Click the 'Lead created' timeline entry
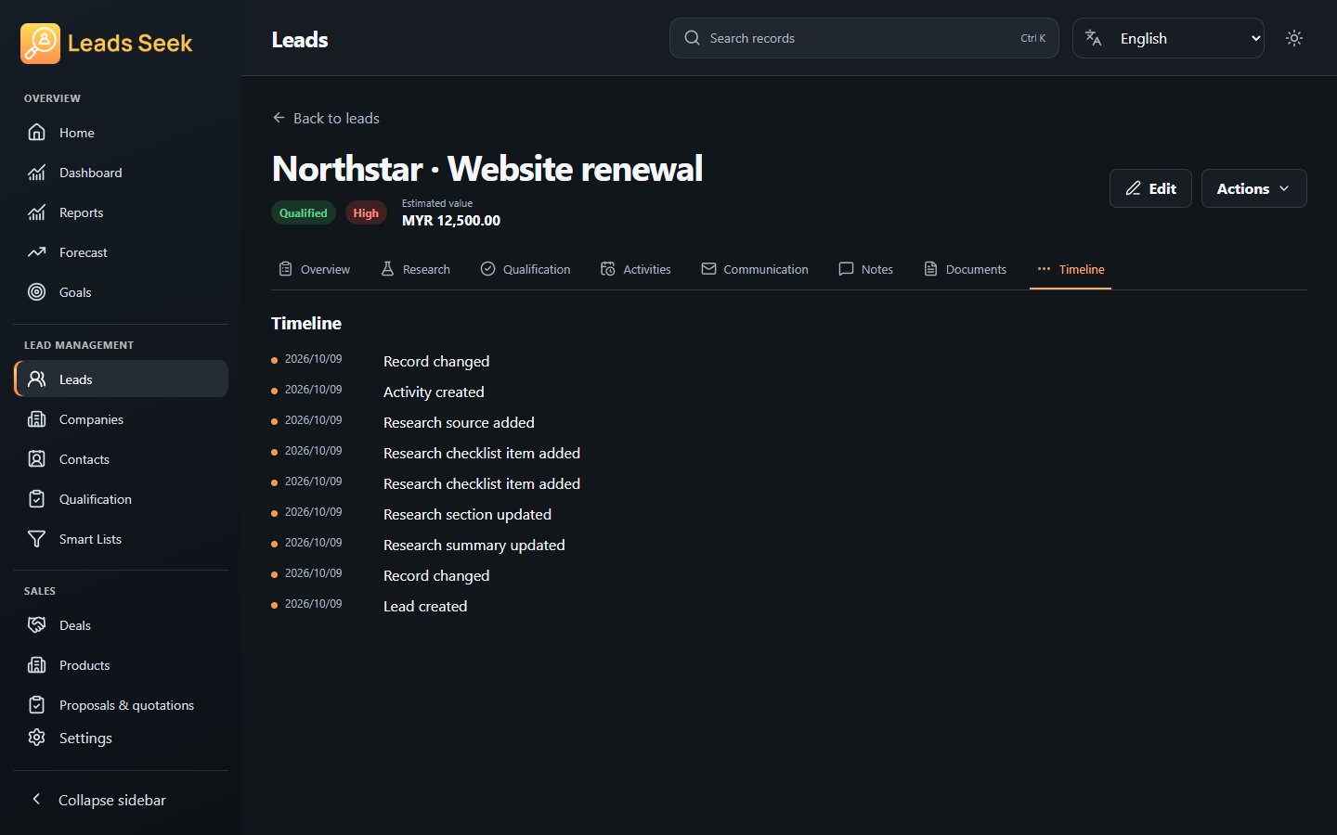Screen dimensions: 1337x835 pos(425,607)
